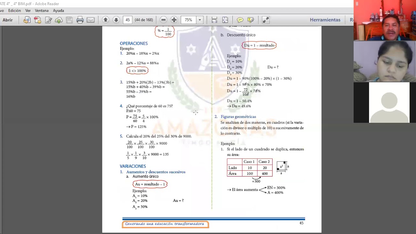Zoom in with the plus button
416x234 pixels.
[x=174, y=20]
